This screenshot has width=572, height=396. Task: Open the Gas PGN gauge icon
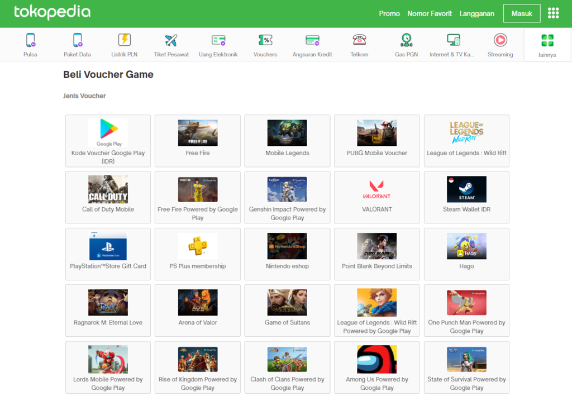point(407,40)
